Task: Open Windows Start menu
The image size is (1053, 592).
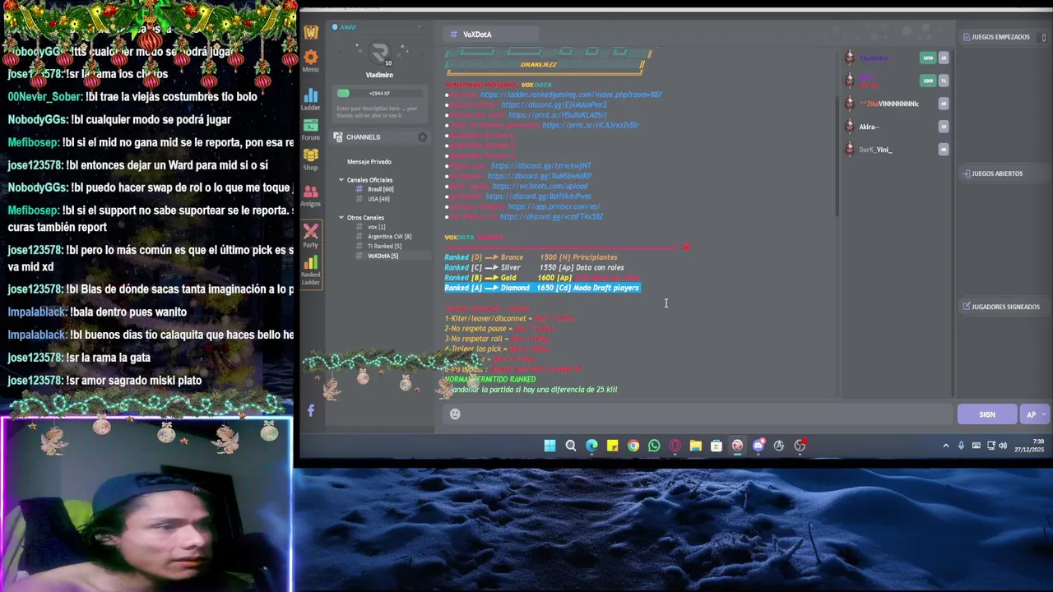Action: point(550,446)
